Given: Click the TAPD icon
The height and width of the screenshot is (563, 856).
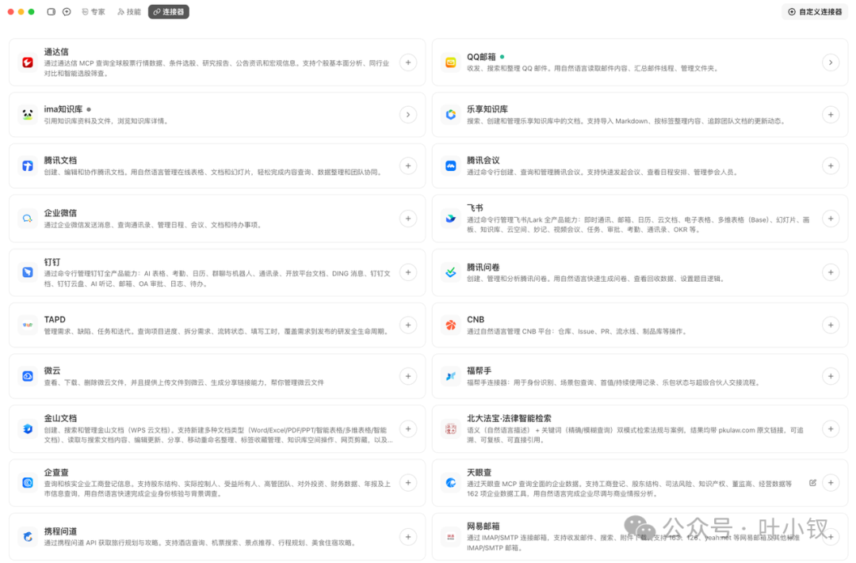Looking at the screenshot, I should pos(27,325).
